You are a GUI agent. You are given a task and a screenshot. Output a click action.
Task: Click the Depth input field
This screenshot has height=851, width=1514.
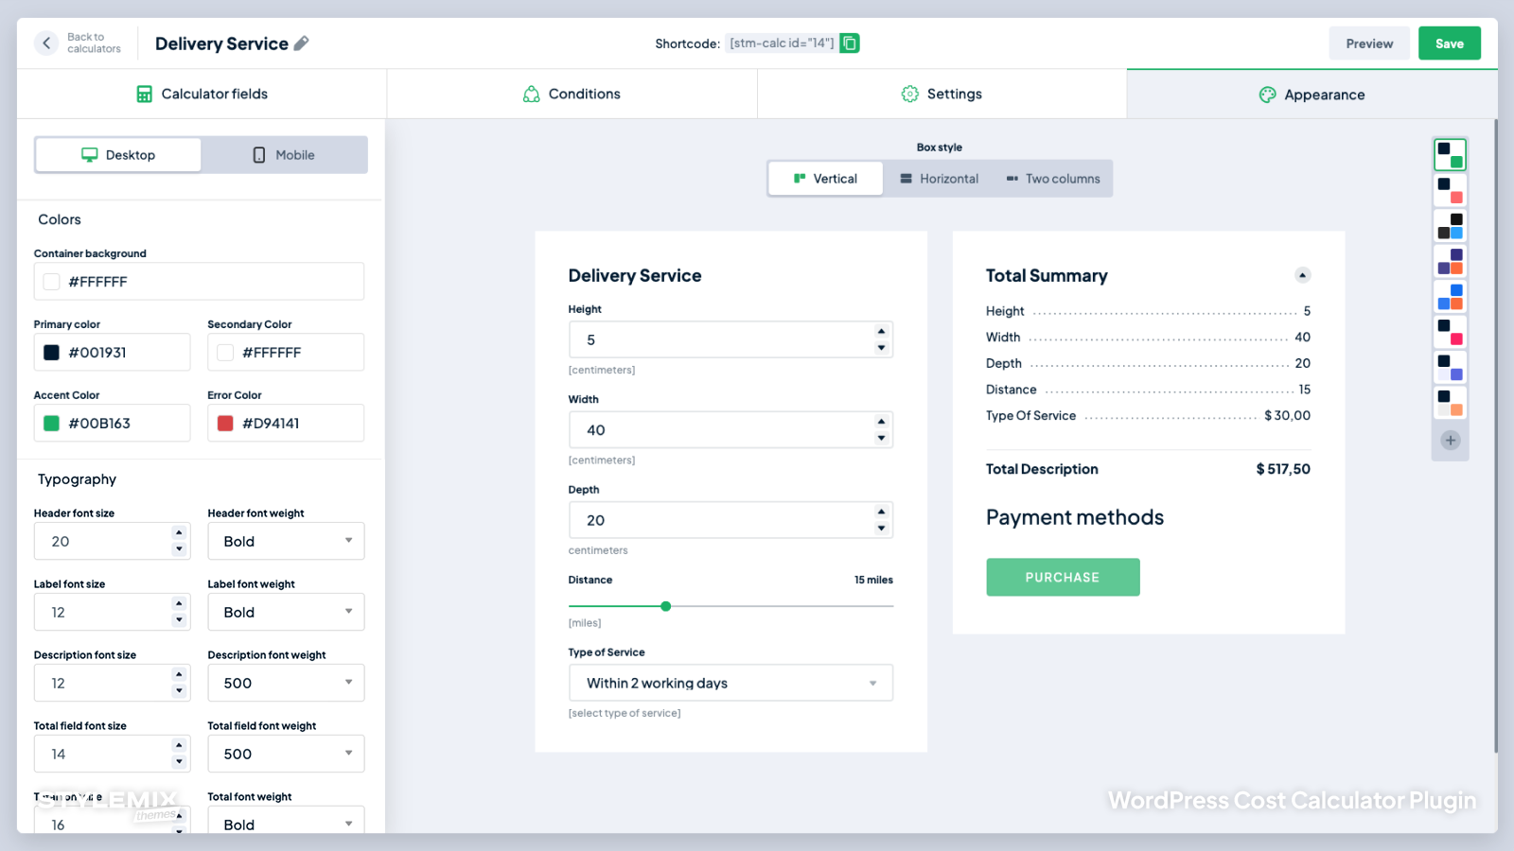(x=731, y=520)
